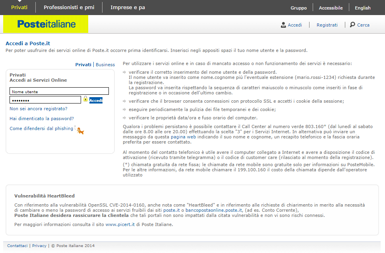Select the Accessibile version link

331,8
